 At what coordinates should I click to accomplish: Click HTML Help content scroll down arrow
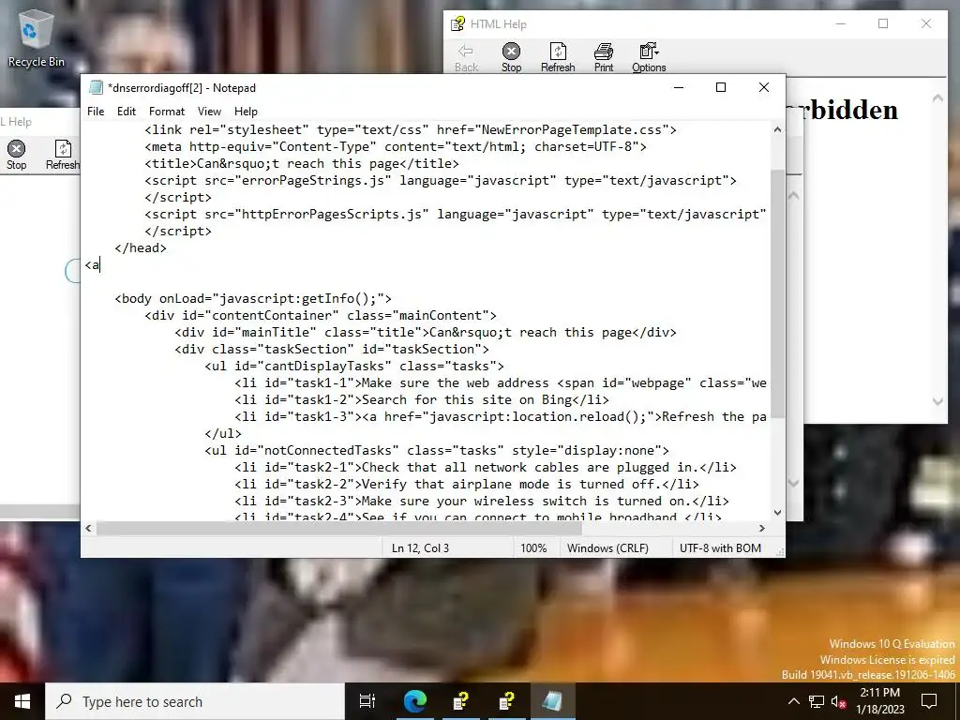coord(937,401)
